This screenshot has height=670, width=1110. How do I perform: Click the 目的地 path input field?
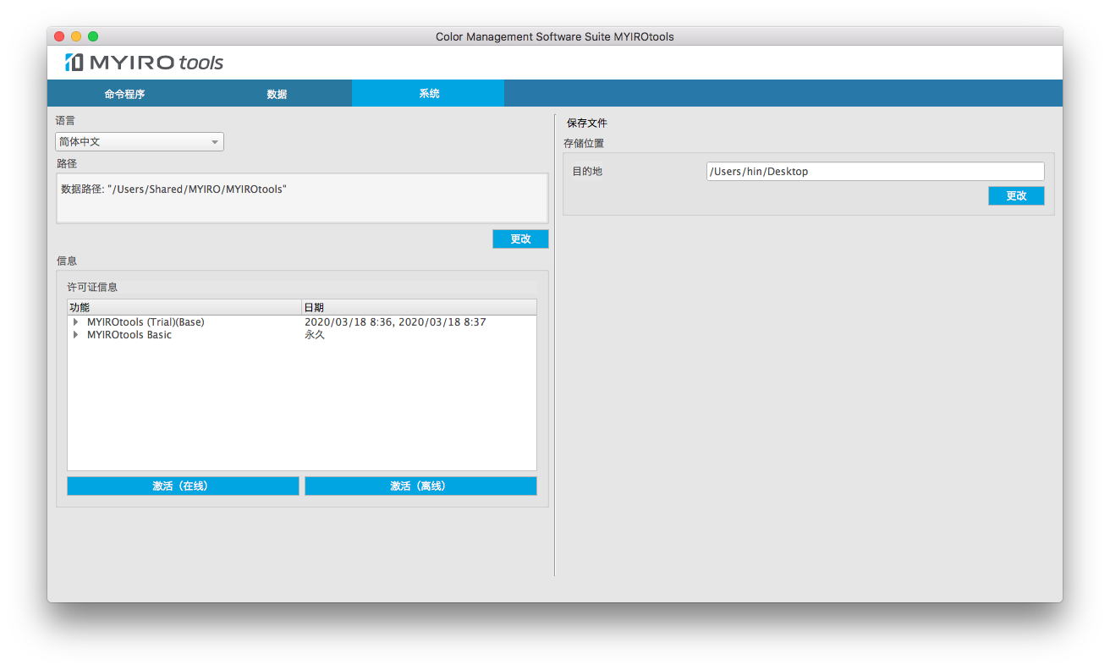(x=875, y=172)
